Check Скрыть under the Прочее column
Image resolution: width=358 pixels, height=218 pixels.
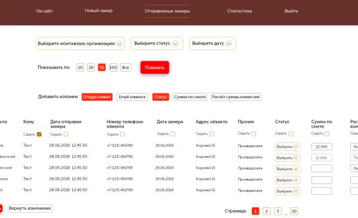pos(254,134)
